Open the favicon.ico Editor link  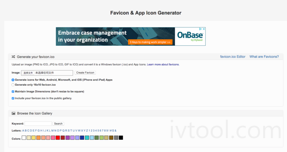(232, 57)
